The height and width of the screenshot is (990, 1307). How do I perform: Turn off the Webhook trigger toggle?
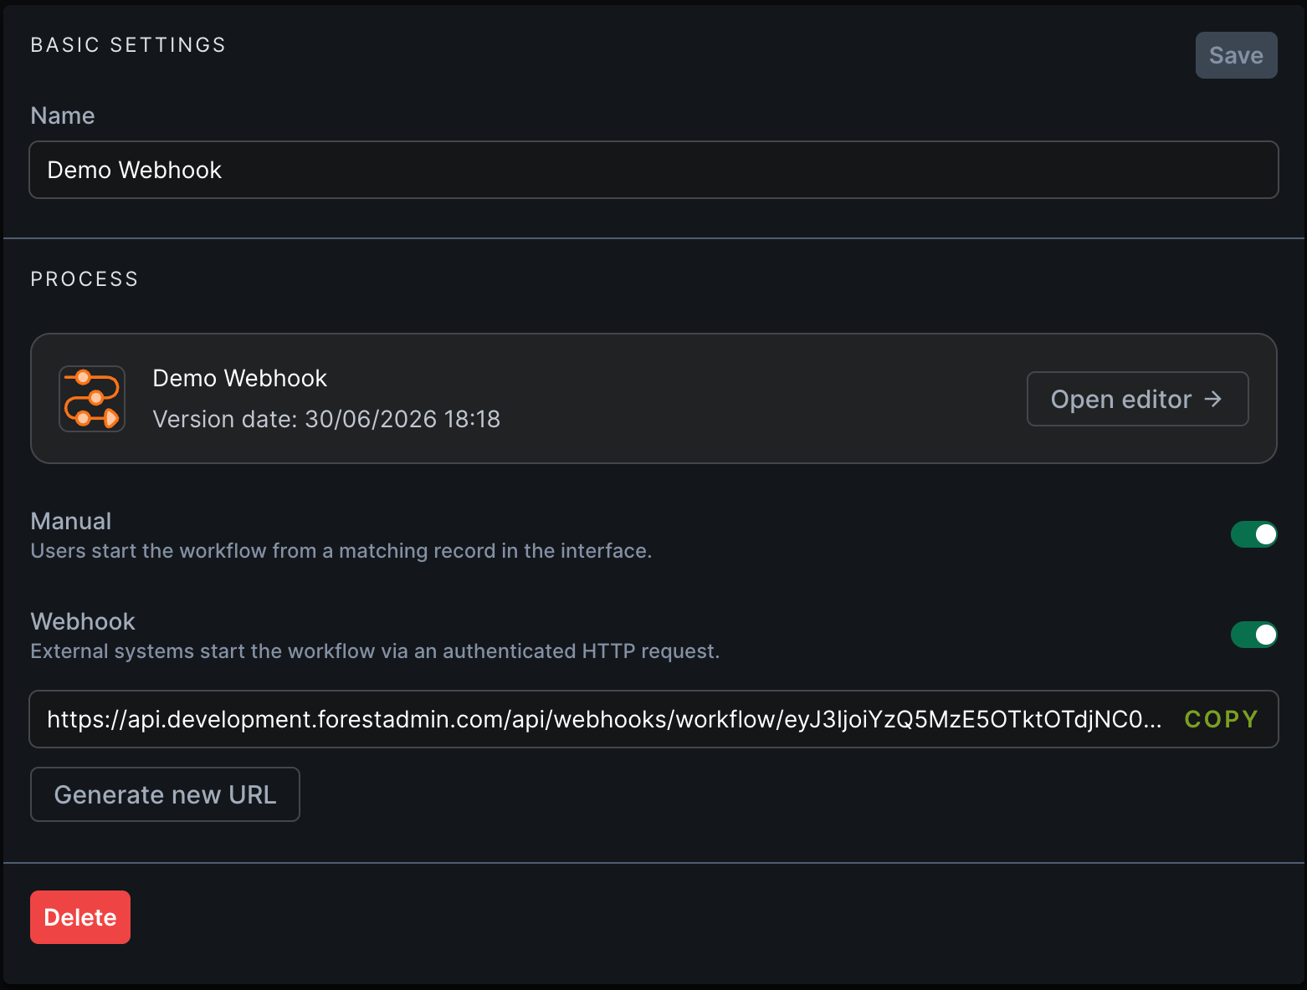pos(1253,635)
